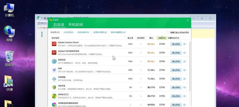
Task: Click the 96% rate in the 音速启动 row
Action: click(130, 61)
